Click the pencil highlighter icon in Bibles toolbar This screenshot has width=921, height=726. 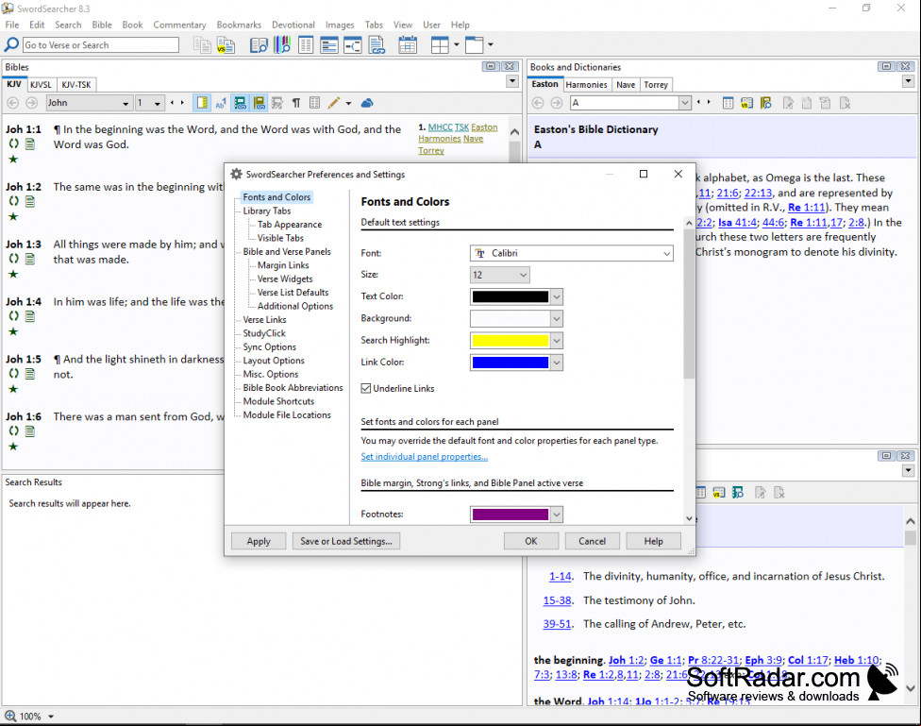pos(334,103)
